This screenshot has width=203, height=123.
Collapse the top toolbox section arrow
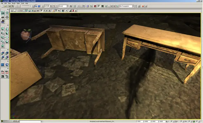[x=8, y=9]
